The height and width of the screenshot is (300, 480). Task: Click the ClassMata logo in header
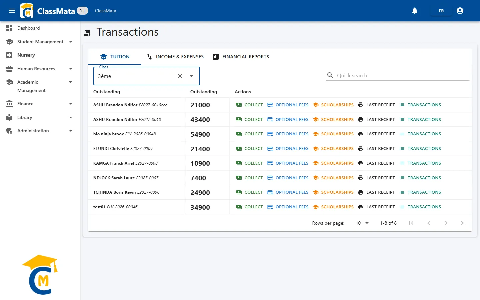pyautogui.click(x=27, y=11)
